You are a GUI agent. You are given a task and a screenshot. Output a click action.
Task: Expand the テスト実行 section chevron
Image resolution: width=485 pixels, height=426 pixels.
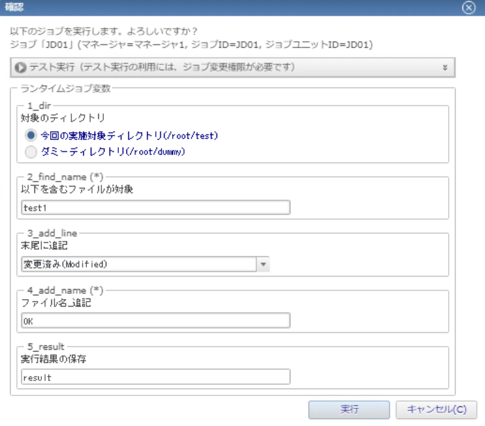click(x=445, y=68)
